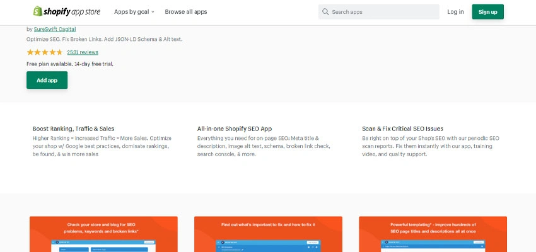This screenshot has width=536, height=252.
Task: Click the 'Boost Ranking, Traffic & Sales' heading
Action: click(73, 129)
